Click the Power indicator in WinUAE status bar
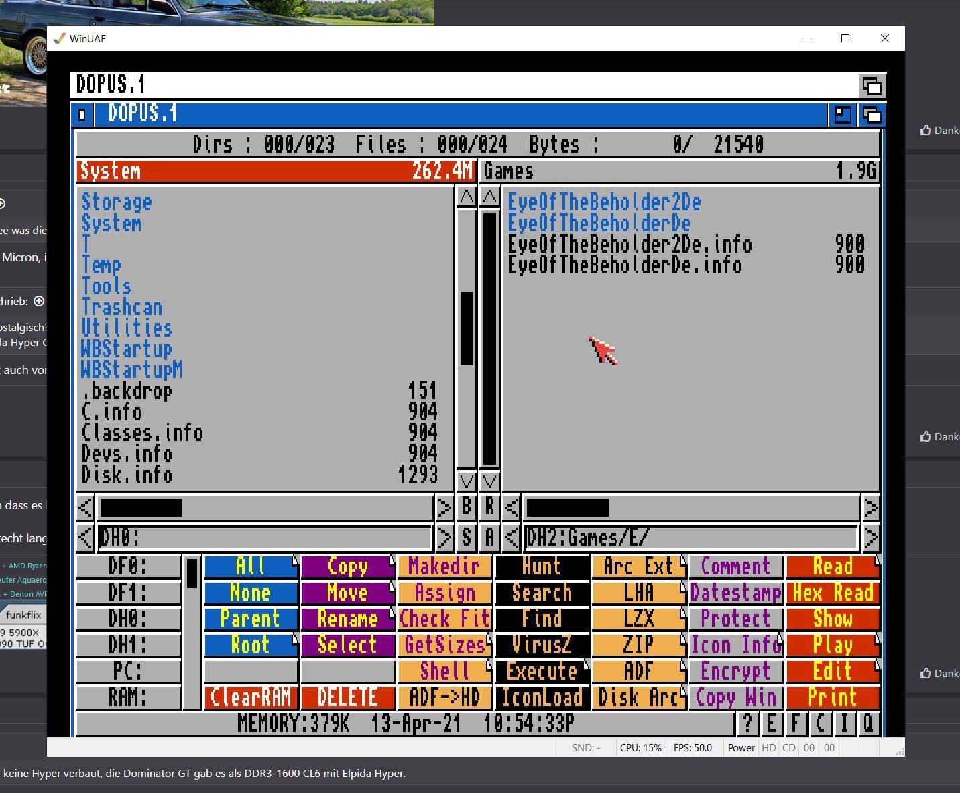 (x=741, y=748)
